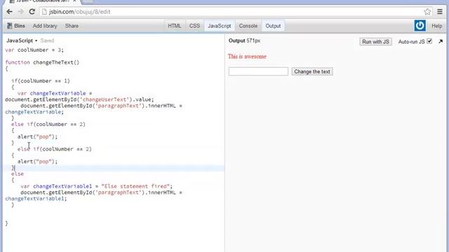Screen dimensions: 449x252
Task: Toggle the Auto-run JS checkbox
Action: pyautogui.click(x=429, y=41)
